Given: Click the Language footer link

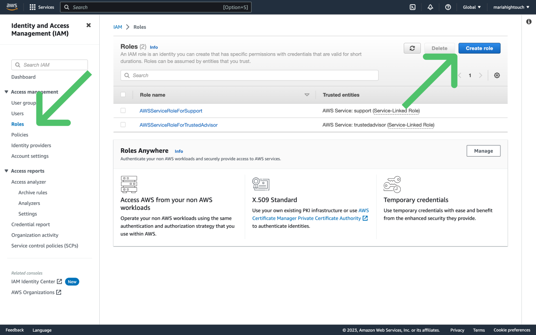Looking at the screenshot, I should click(42, 330).
